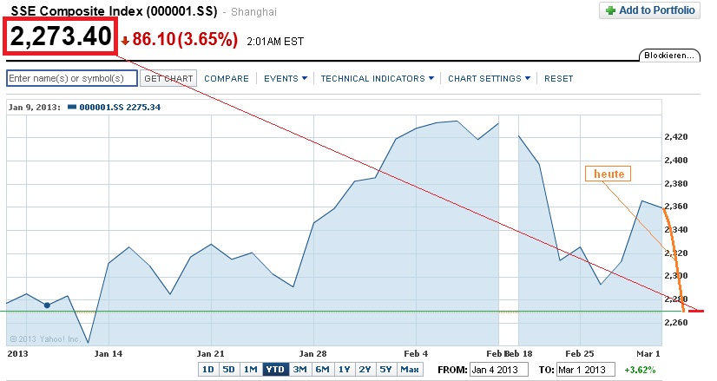Select the YTD time range

(x=275, y=370)
